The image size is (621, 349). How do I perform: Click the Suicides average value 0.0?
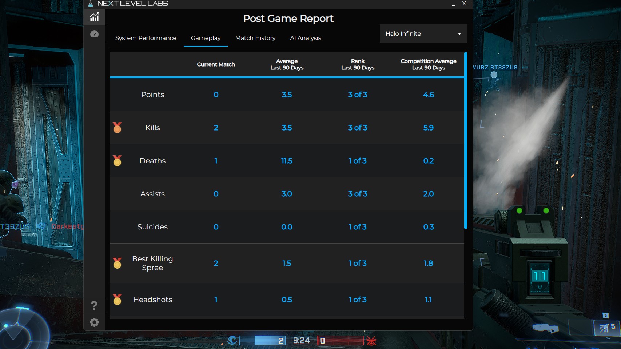point(287,227)
